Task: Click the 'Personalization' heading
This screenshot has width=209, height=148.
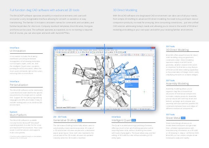Action: [x=19, y=85]
